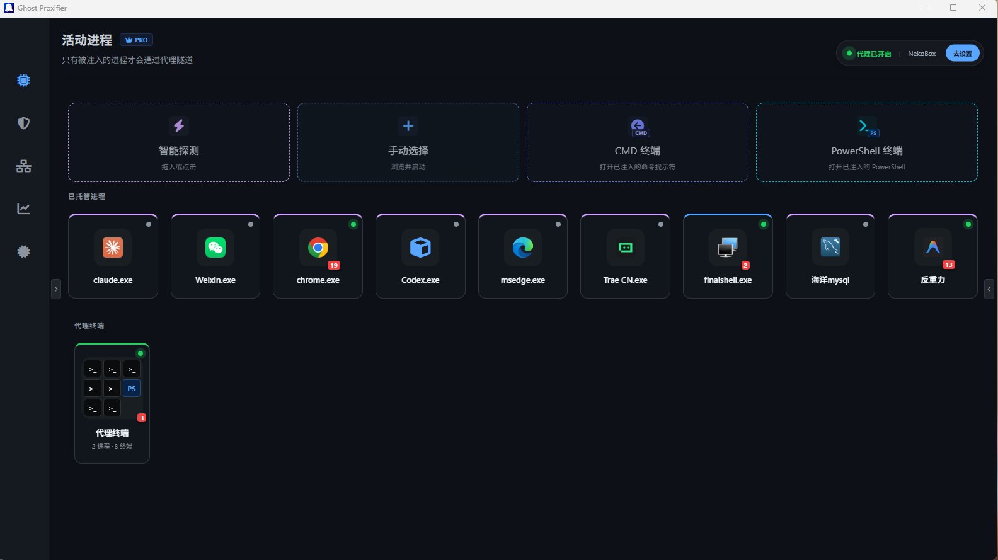
Task: Select the msedge.exe process icon
Action: [523, 248]
